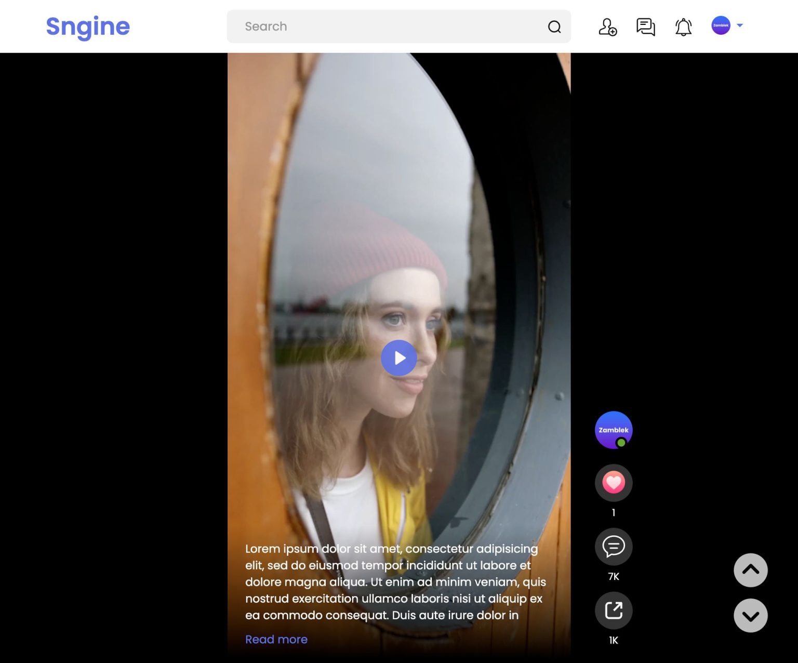This screenshot has height=663, width=798.
Task: Open the chat messages icon
Action: click(645, 27)
